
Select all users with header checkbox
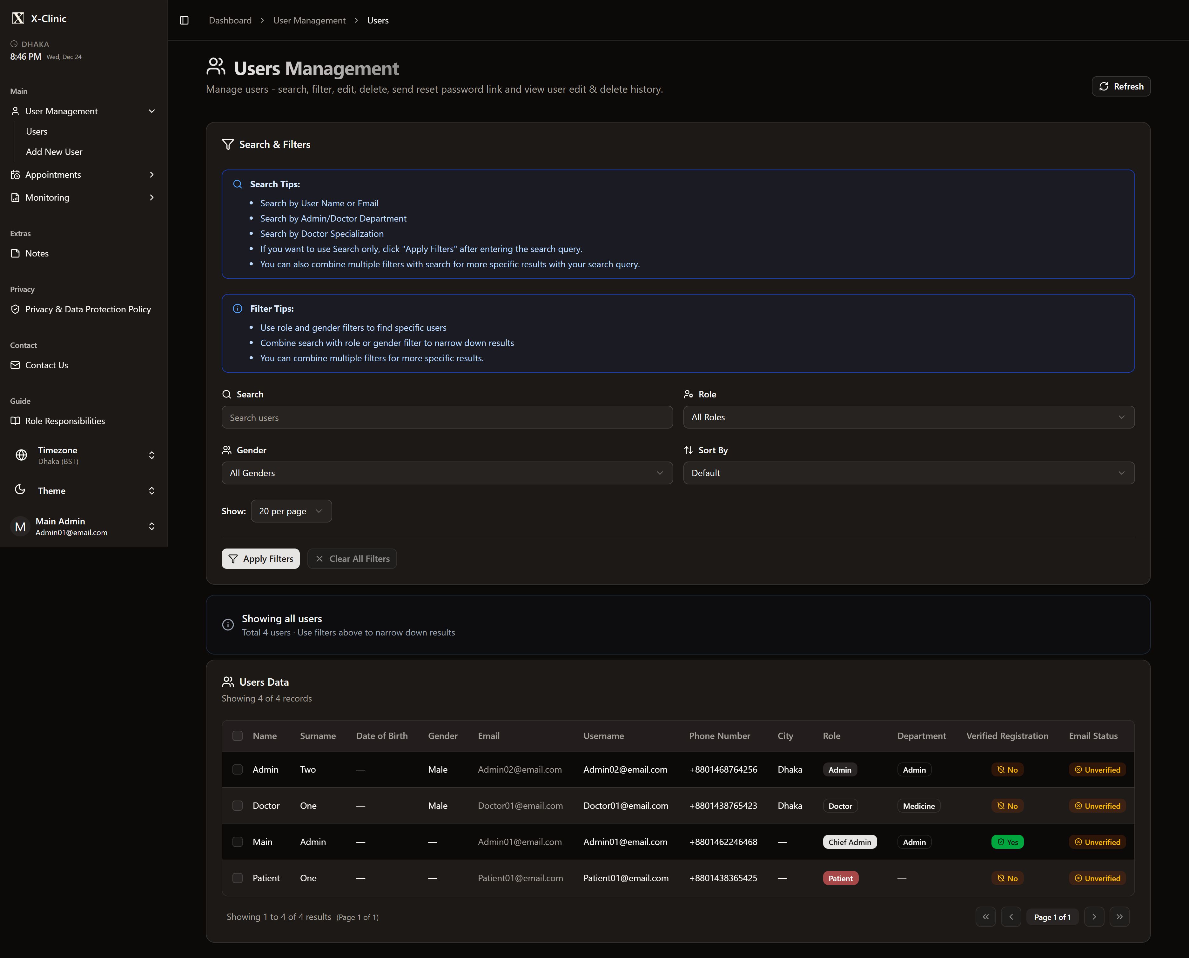pyautogui.click(x=237, y=735)
